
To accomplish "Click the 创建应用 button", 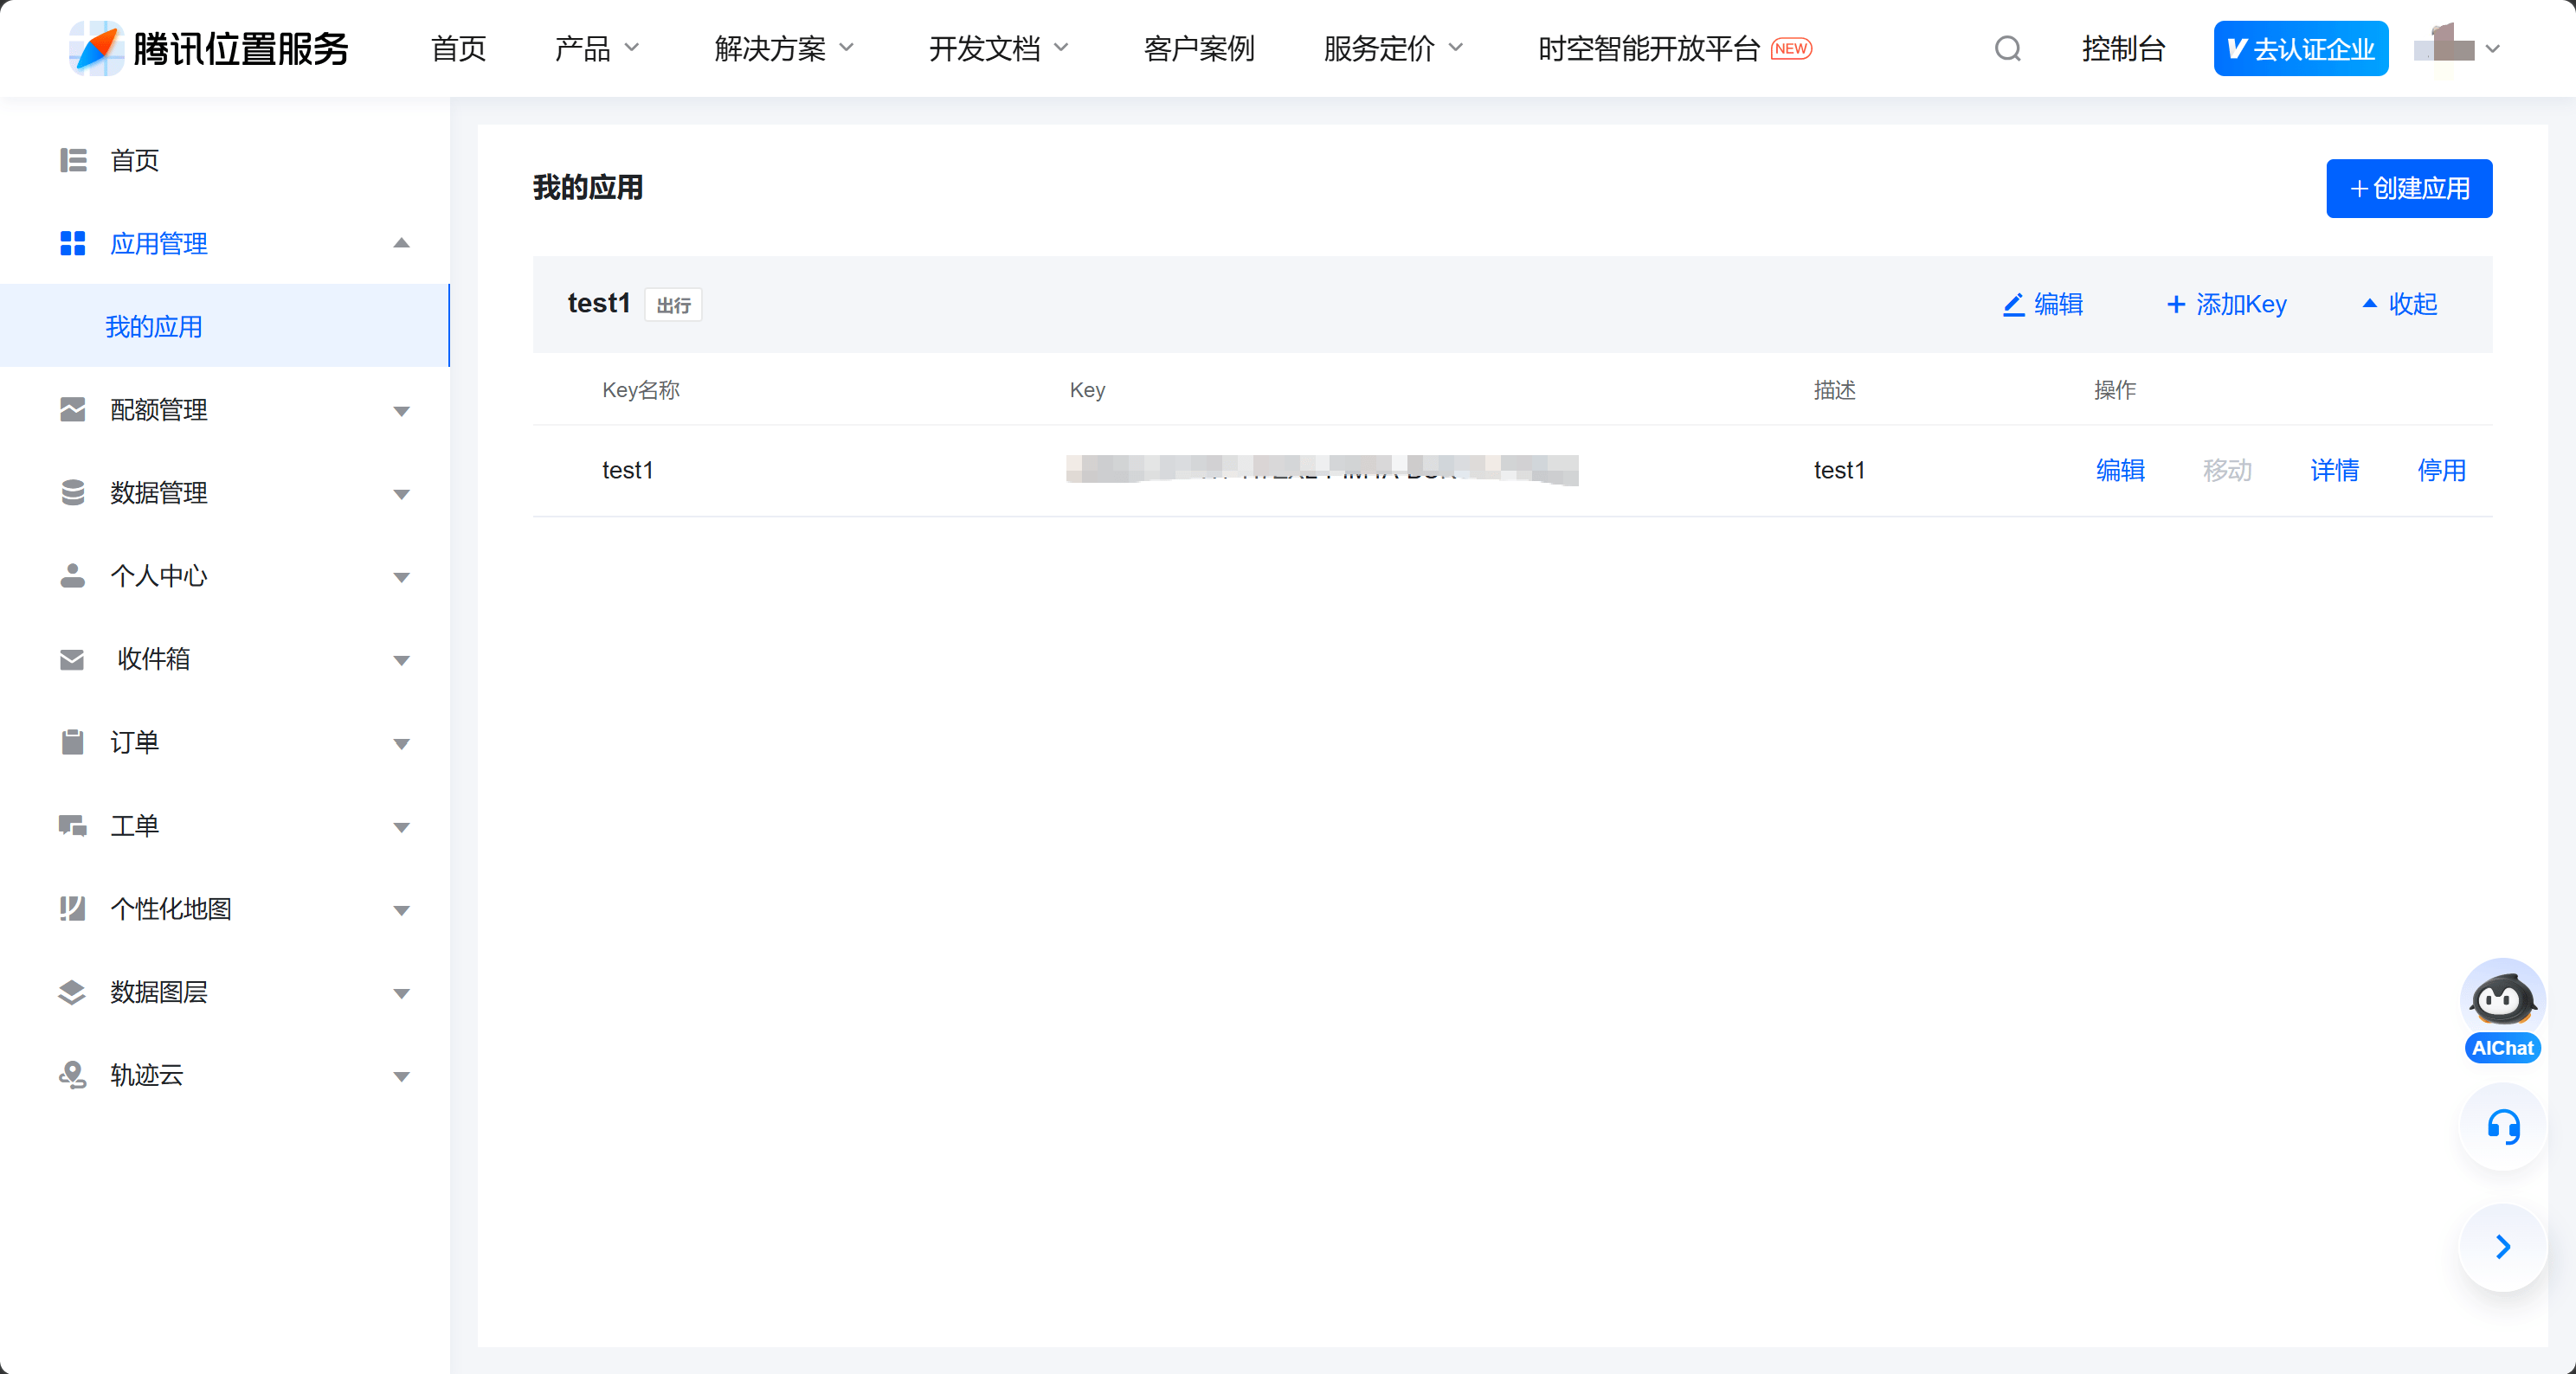I will tap(2408, 188).
